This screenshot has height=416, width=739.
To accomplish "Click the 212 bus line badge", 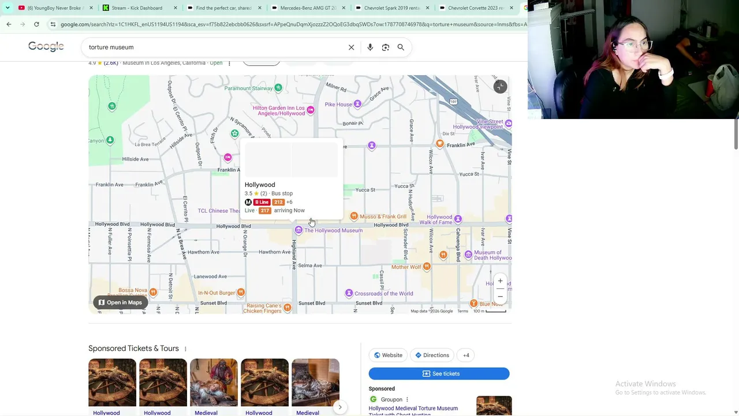I will point(278,202).
